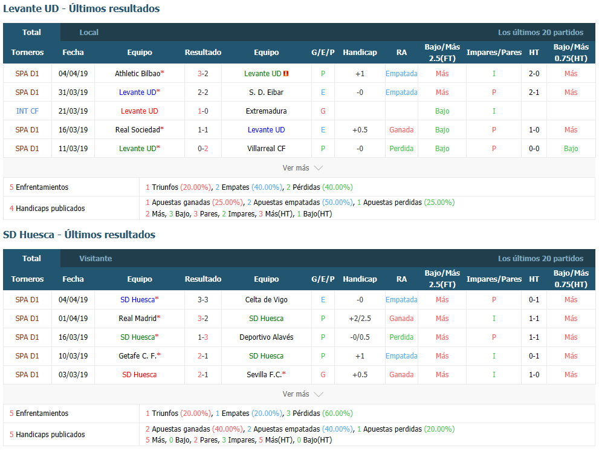The width and height of the screenshot is (599, 451).
Task: Open the 2-1 result against Sevilla F.C.
Action: pos(203,375)
